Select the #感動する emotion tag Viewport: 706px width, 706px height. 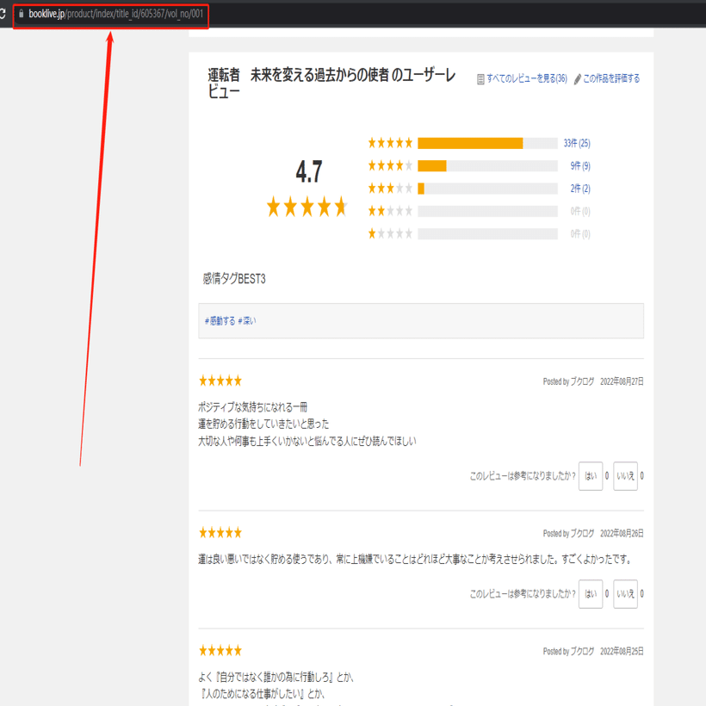pyautogui.click(x=219, y=320)
